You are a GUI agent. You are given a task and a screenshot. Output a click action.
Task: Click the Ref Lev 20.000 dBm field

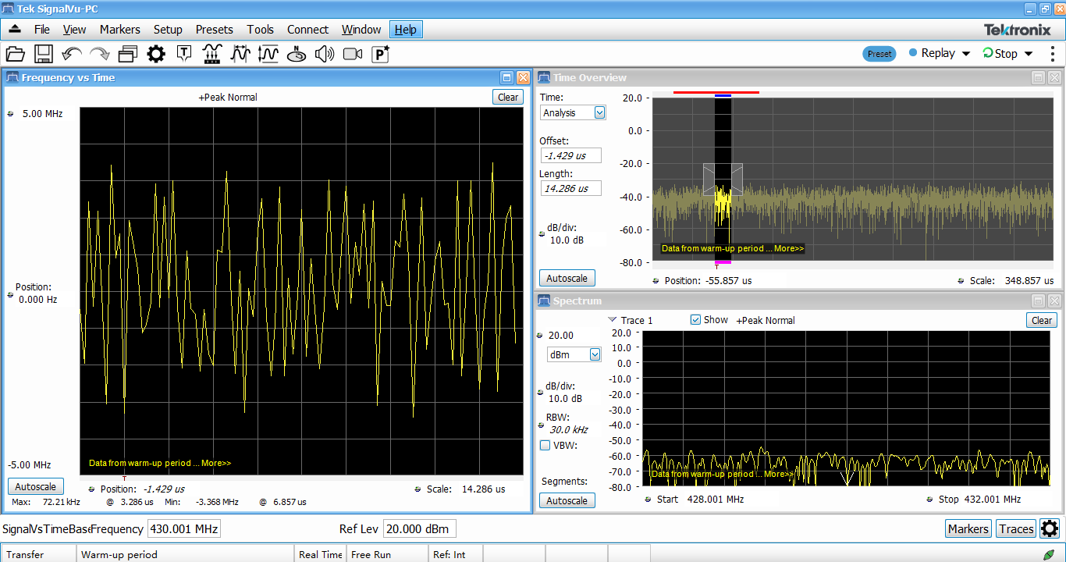(x=420, y=528)
